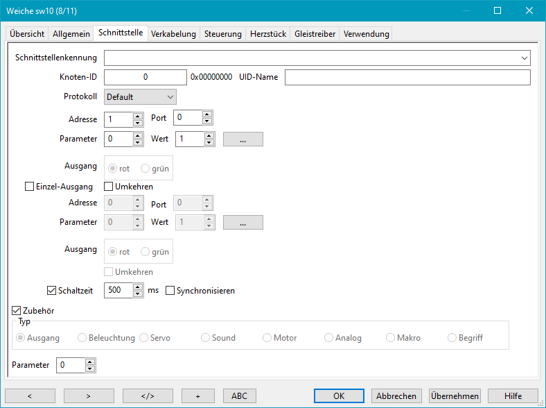Switch to the Verkabelung tab
Image resolution: width=546 pixels, height=408 pixels.
[x=173, y=33]
